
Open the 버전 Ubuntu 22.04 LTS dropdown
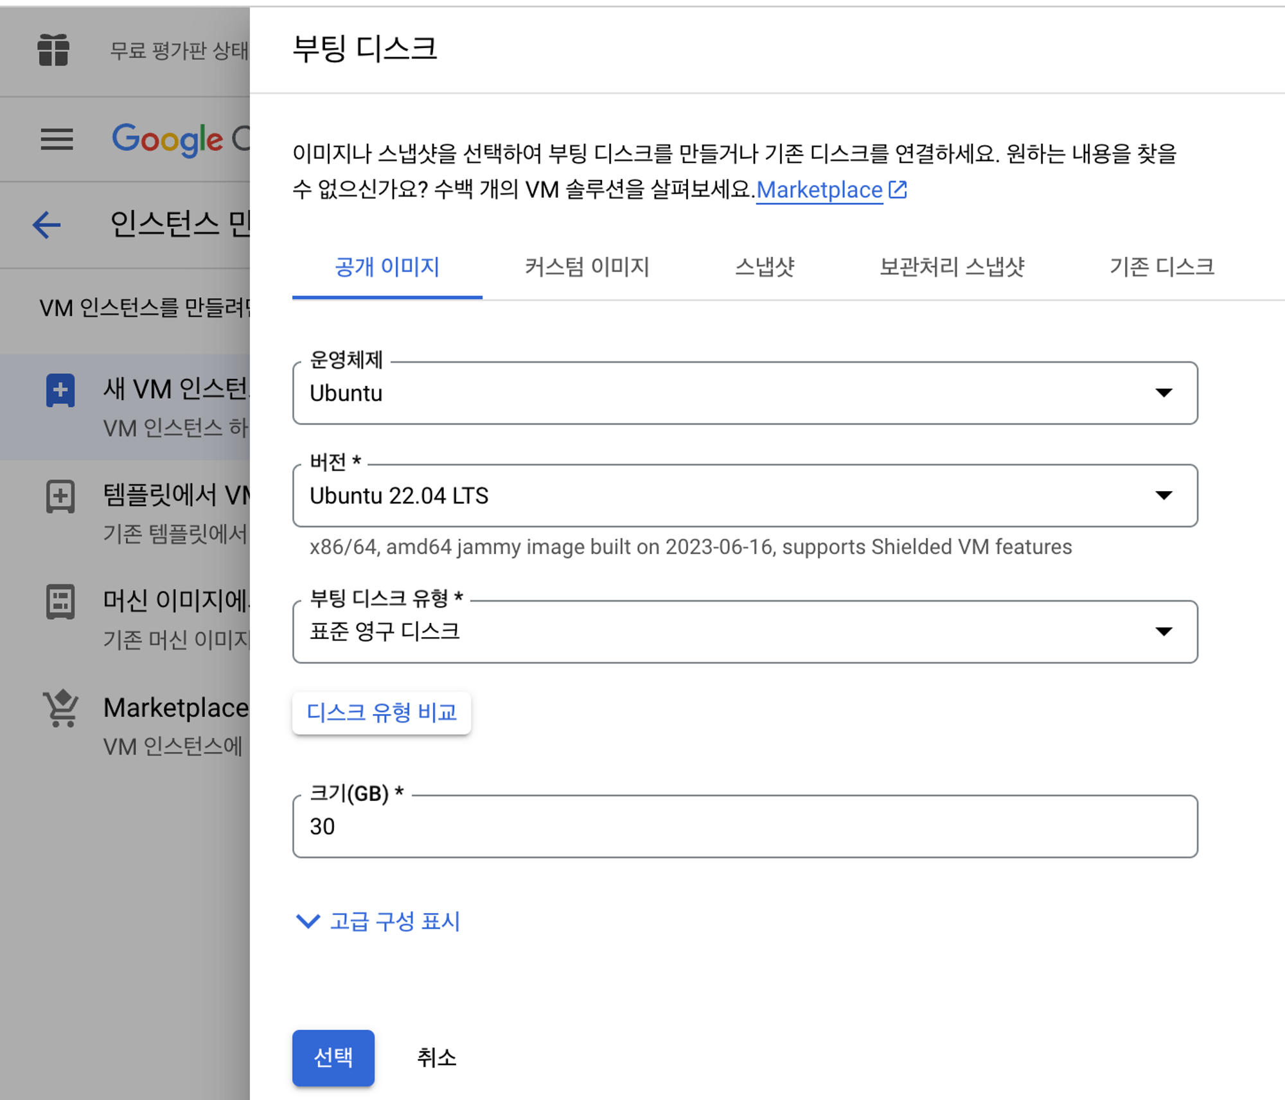(745, 496)
